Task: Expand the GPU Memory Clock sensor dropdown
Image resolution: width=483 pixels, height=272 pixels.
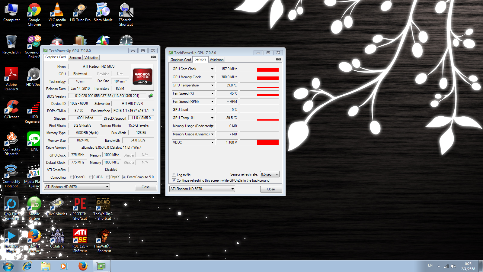Action: (212, 77)
